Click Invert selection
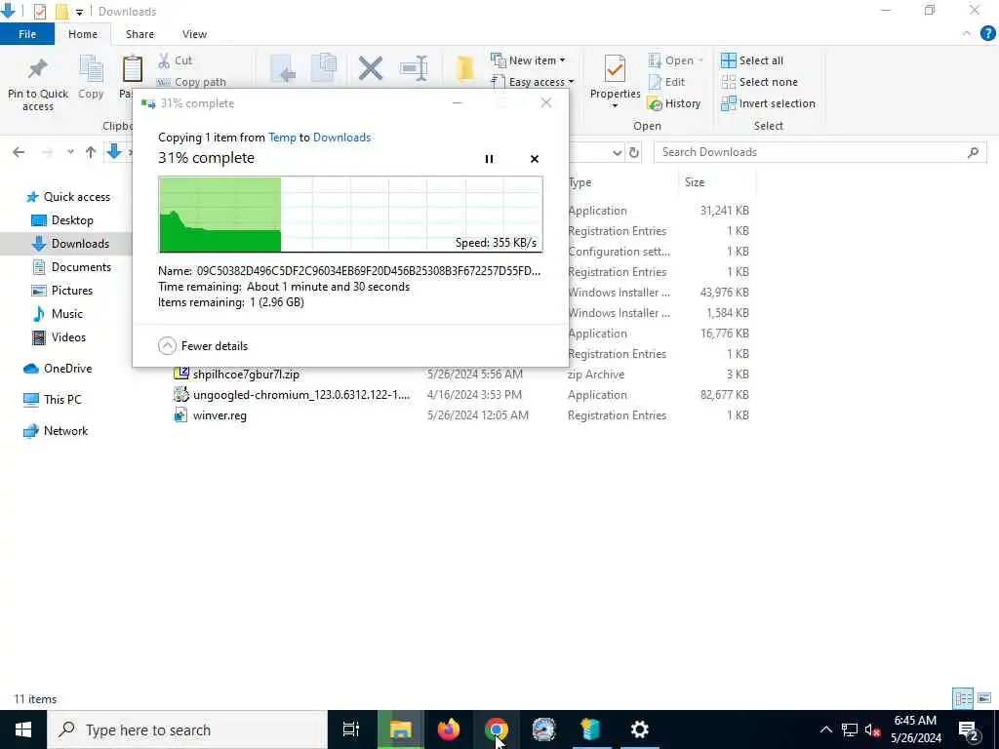The width and height of the screenshot is (999, 749). coord(769,103)
